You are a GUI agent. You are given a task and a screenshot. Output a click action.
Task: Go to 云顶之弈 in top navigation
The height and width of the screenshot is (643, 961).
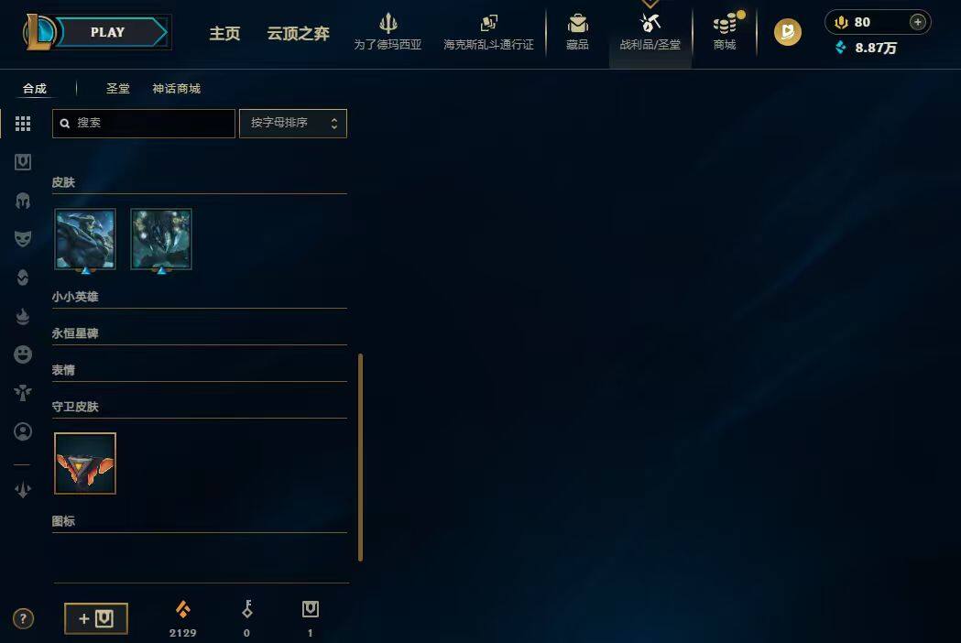pyautogui.click(x=299, y=33)
